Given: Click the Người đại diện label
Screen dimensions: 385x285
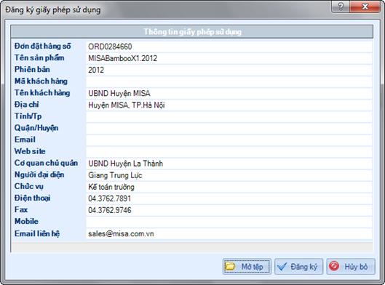Looking at the screenshot, I should tap(39, 174).
